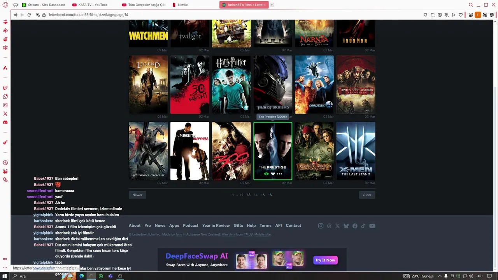Click the WhatsApp icon in Windows taskbar
This screenshot has height=280, width=498.
[101, 276]
